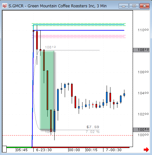Select the red dashed horizontal line at 100.00
This screenshot has width=152, height=155.
[x=68, y=136]
